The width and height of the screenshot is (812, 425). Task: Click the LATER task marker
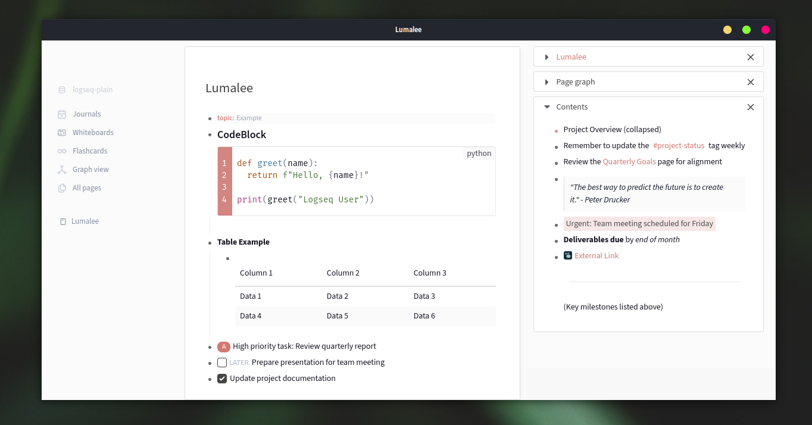tap(239, 362)
